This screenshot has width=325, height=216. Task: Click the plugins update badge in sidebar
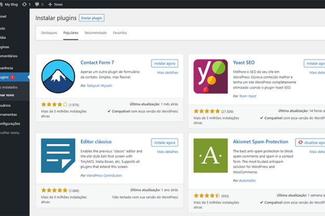[x=12, y=77]
